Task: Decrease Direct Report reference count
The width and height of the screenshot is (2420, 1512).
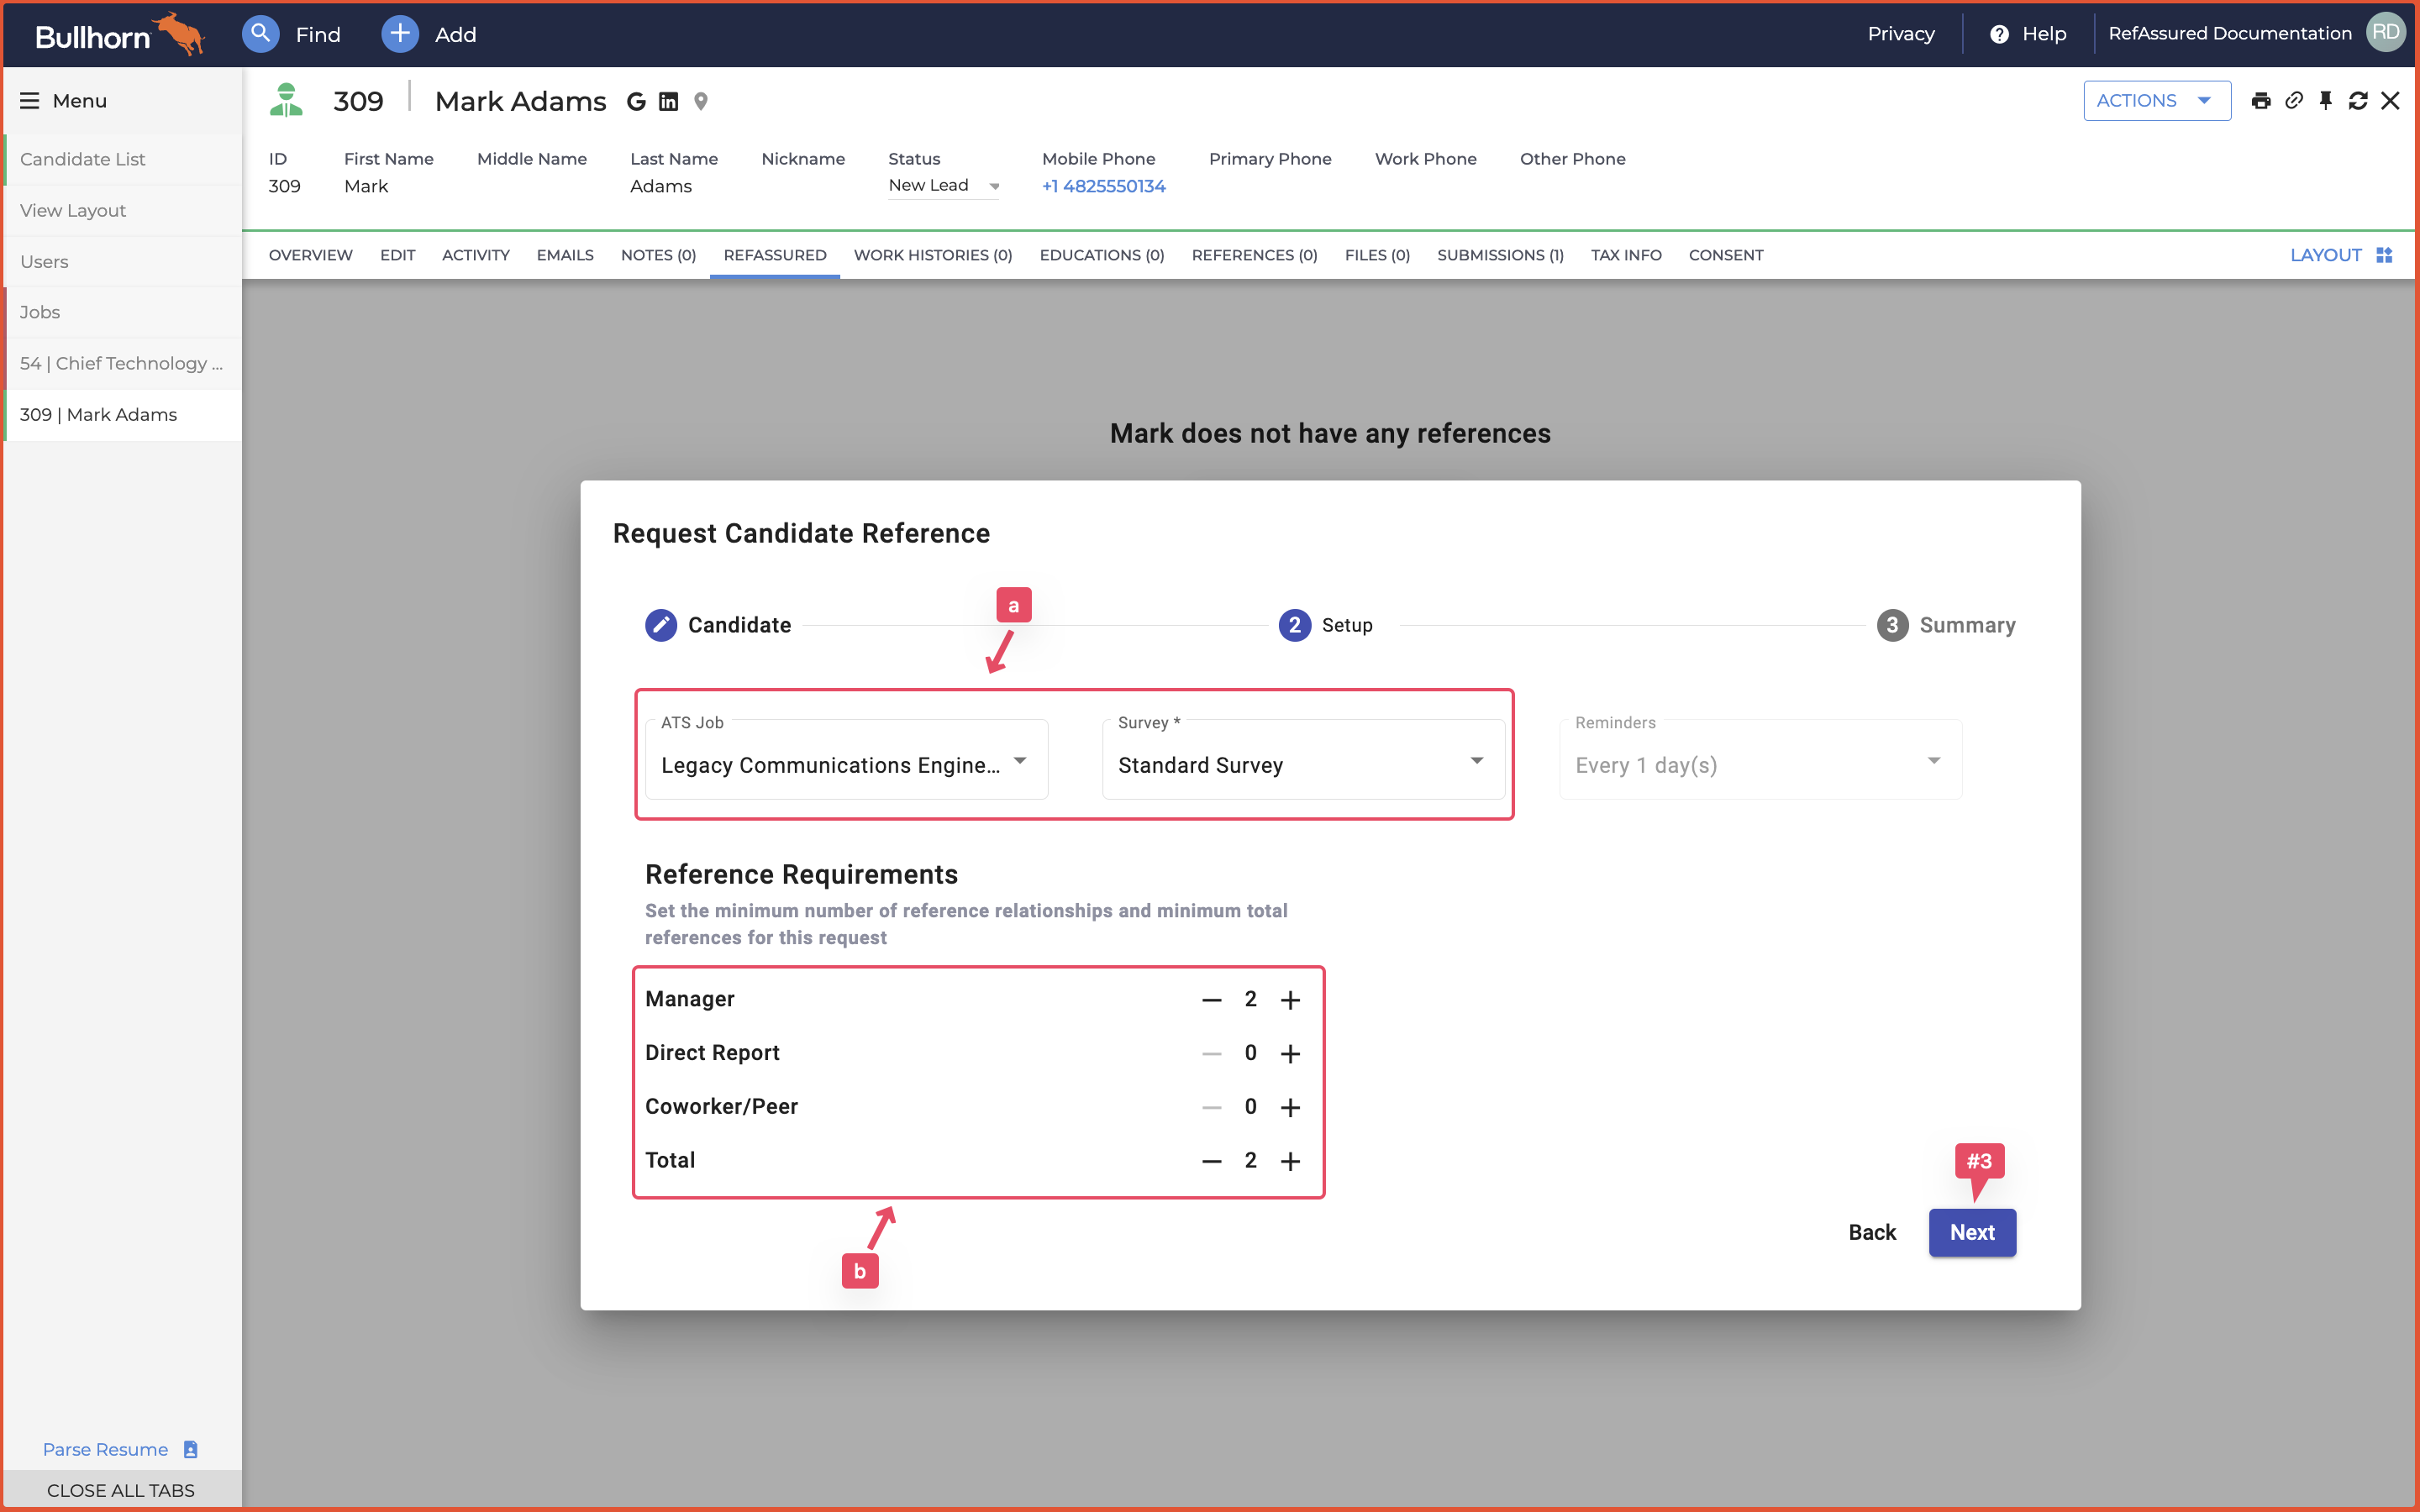Action: (x=1212, y=1054)
